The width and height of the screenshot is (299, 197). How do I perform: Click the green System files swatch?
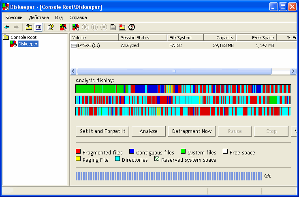(x=183, y=152)
